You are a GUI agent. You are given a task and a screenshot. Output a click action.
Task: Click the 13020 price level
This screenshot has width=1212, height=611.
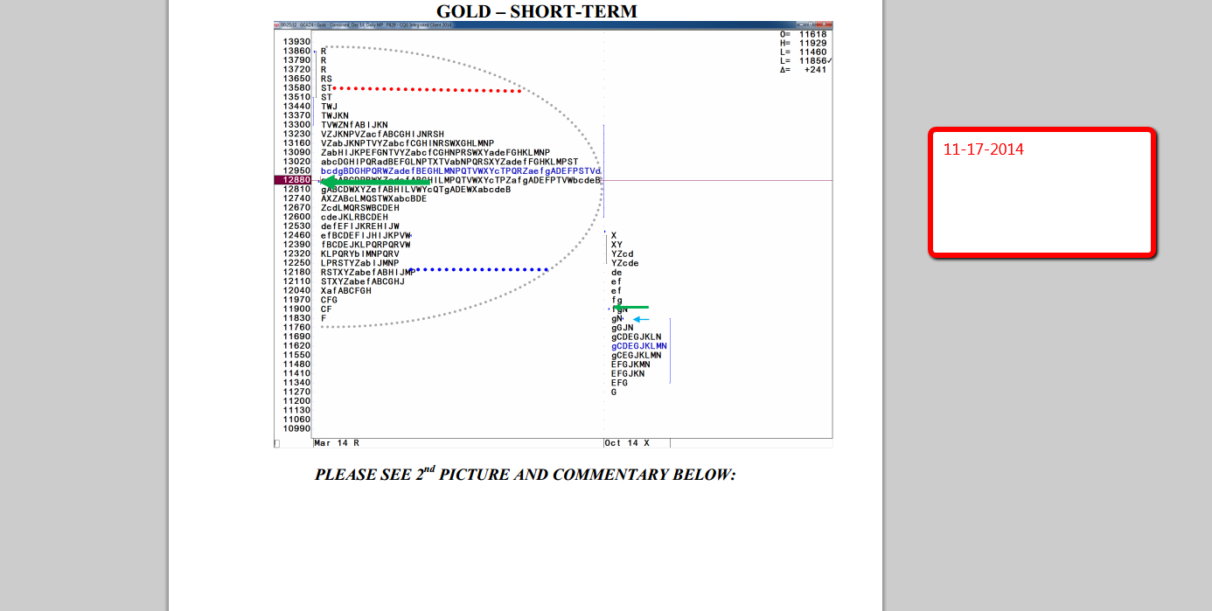pos(296,162)
